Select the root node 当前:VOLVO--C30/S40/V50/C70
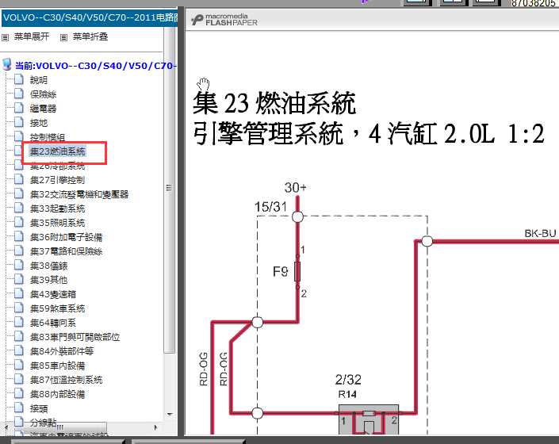Screen dimensions: 559x444 (x=95, y=66)
